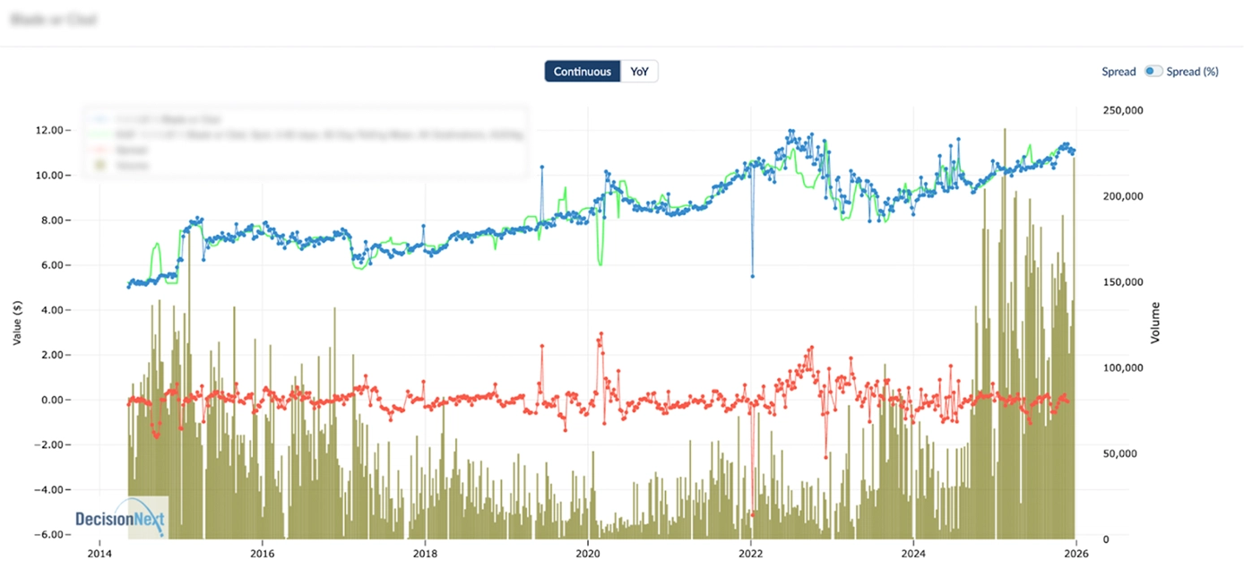Select the blue outlier point near 5.50 in 2022
1244x578 pixels.
pyautogui.click(x=753, y=276)
